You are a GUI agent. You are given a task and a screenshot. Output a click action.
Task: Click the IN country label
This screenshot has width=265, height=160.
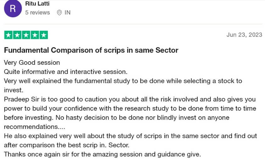[x=67, y=13]
